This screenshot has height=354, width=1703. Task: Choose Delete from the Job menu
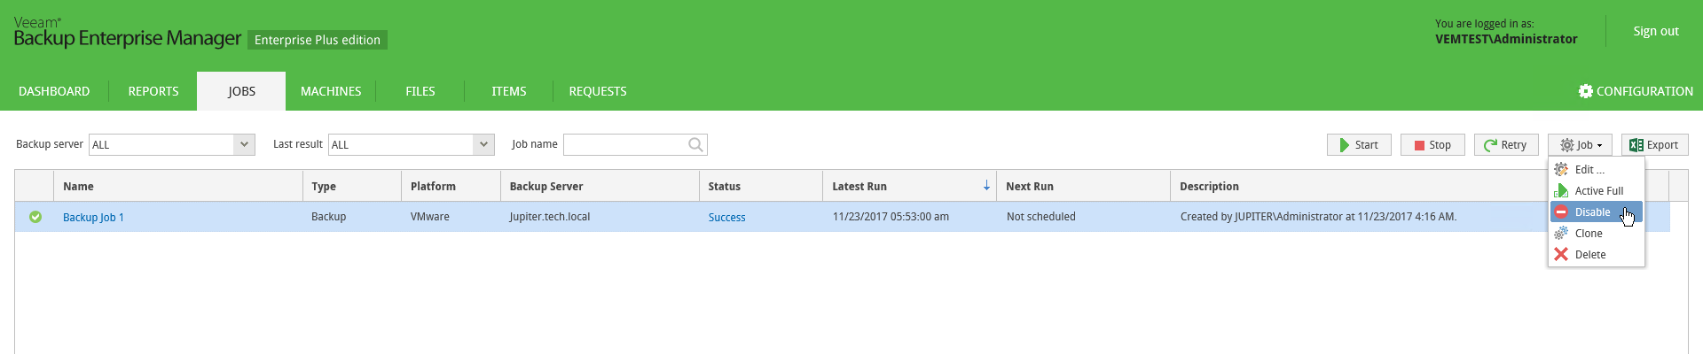[1597, 254]
